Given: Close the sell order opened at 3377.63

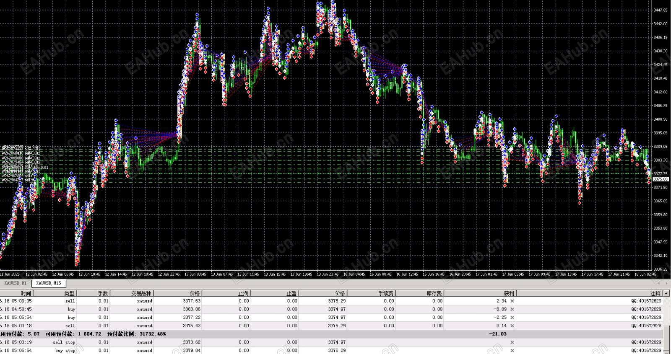Looking at the screenshot, I should [512, 301].
